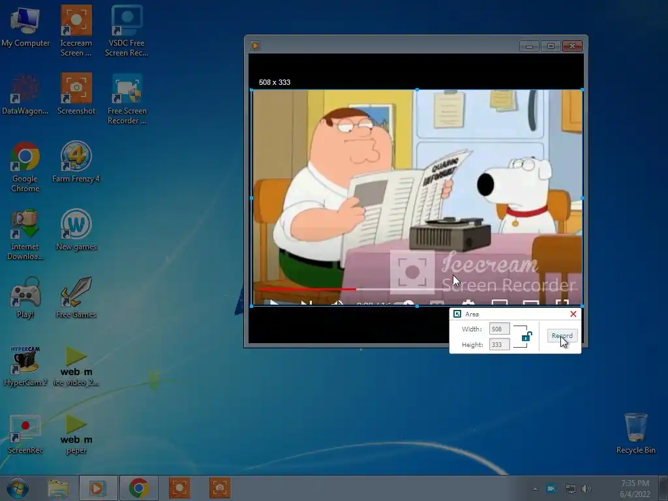
Task: Click the volume speaker tray icon
Action: tap(586, 489)
